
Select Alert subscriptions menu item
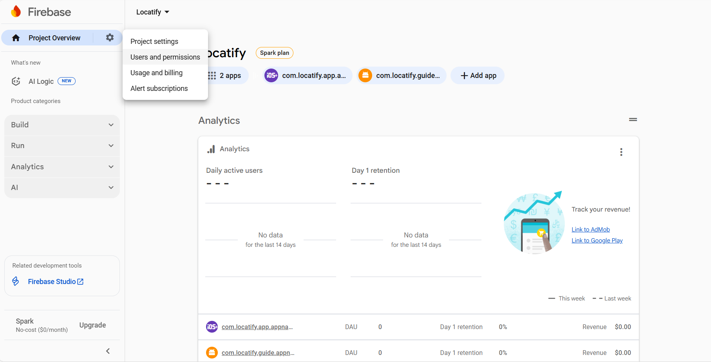tap(165, 89)
